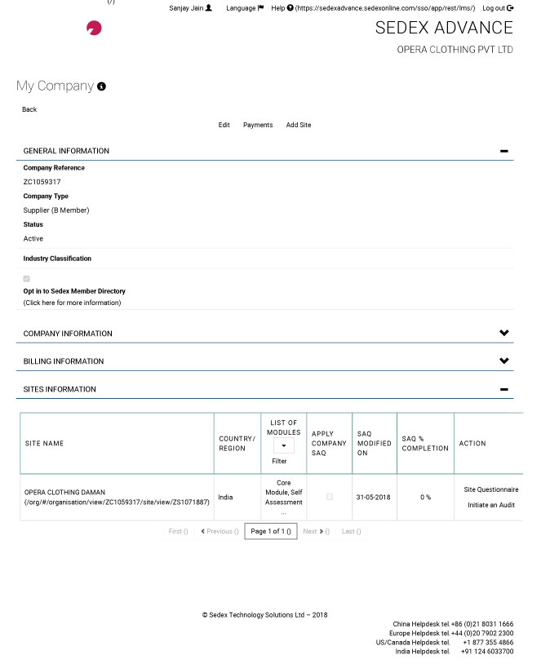Log out of Sedex Advance
This screenshot has width=550, height=668.
tap(498, 8)
